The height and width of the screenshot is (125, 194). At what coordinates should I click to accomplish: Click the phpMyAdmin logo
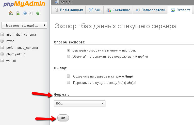coord(23,4)
